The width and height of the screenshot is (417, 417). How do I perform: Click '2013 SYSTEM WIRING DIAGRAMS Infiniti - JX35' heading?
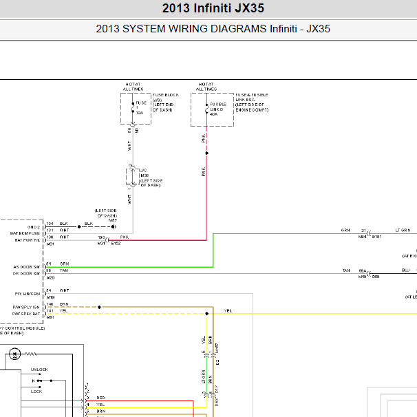pos(213,29)
